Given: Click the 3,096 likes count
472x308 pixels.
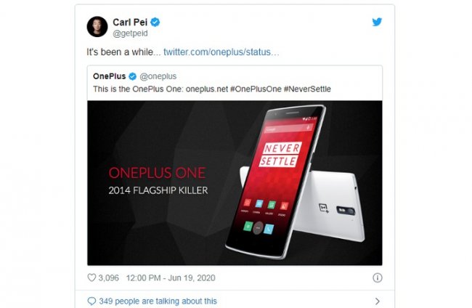Looking at the screenshot, I should click(109, 277).
